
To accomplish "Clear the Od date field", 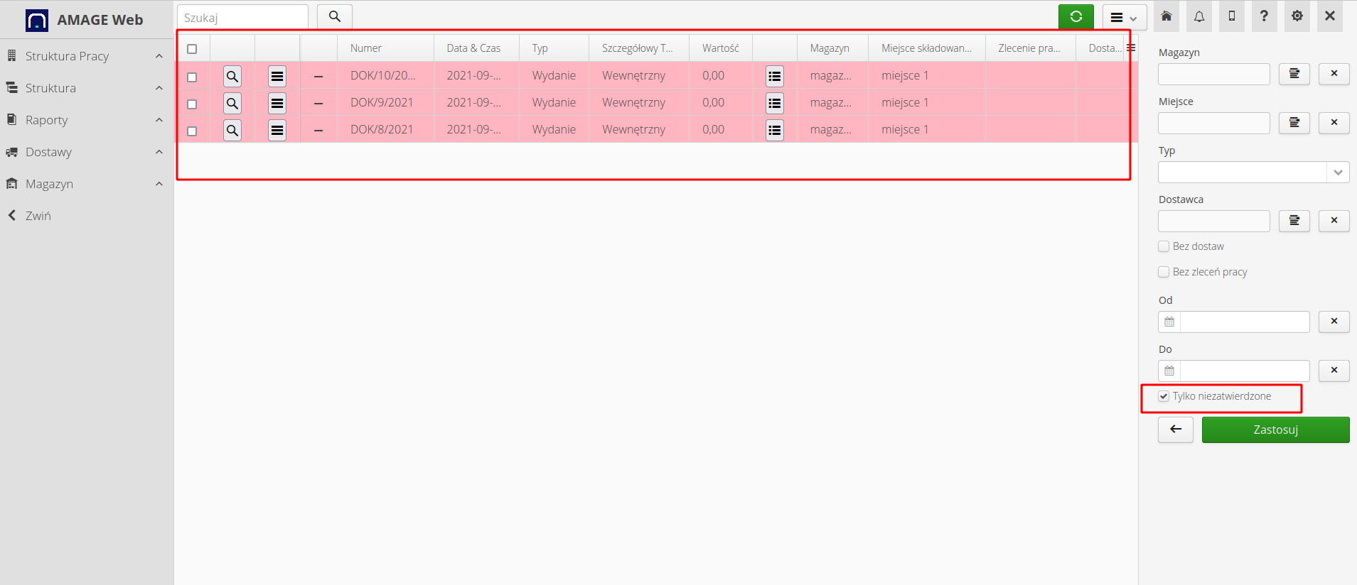I will click(1334, 322).
